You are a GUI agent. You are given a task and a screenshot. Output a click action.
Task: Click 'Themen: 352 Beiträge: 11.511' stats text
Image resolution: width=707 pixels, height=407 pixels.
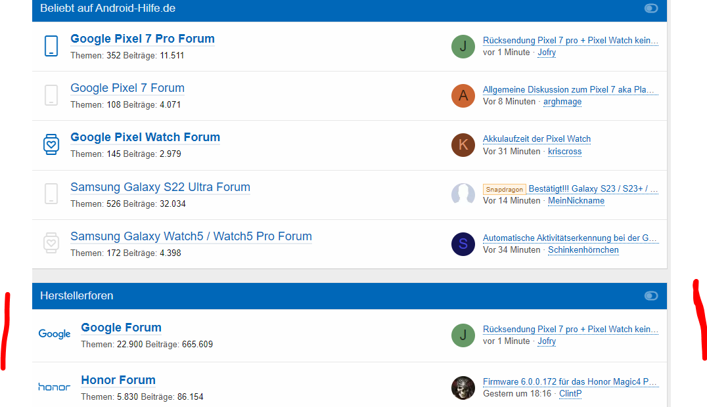click(x=127, y=55)
